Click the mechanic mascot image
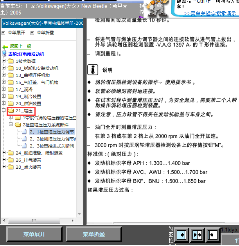Screen dimensions: 239x246 (x=156, y=8)
